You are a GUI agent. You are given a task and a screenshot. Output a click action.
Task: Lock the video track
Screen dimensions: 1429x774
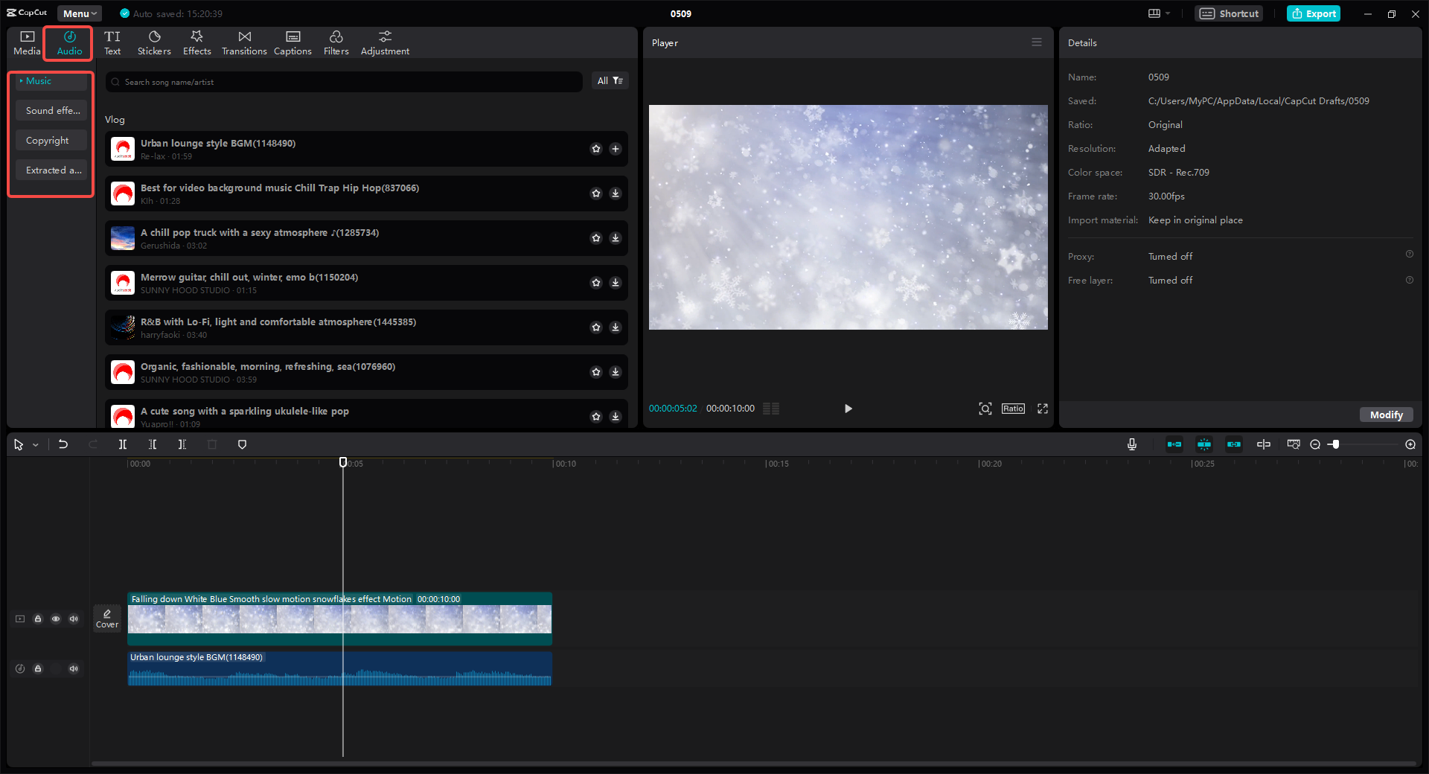pyautogui.click(x=38, y=618)
